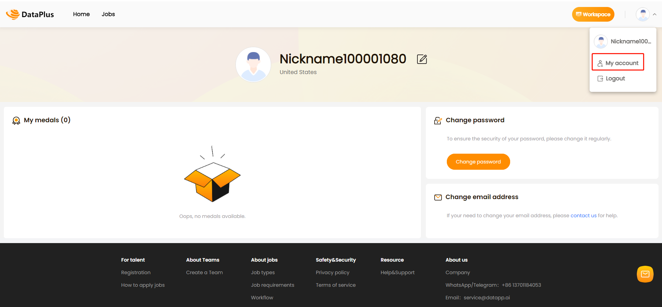
Task: Click the floating orange mail icon
Action: (x=645, y=274)
